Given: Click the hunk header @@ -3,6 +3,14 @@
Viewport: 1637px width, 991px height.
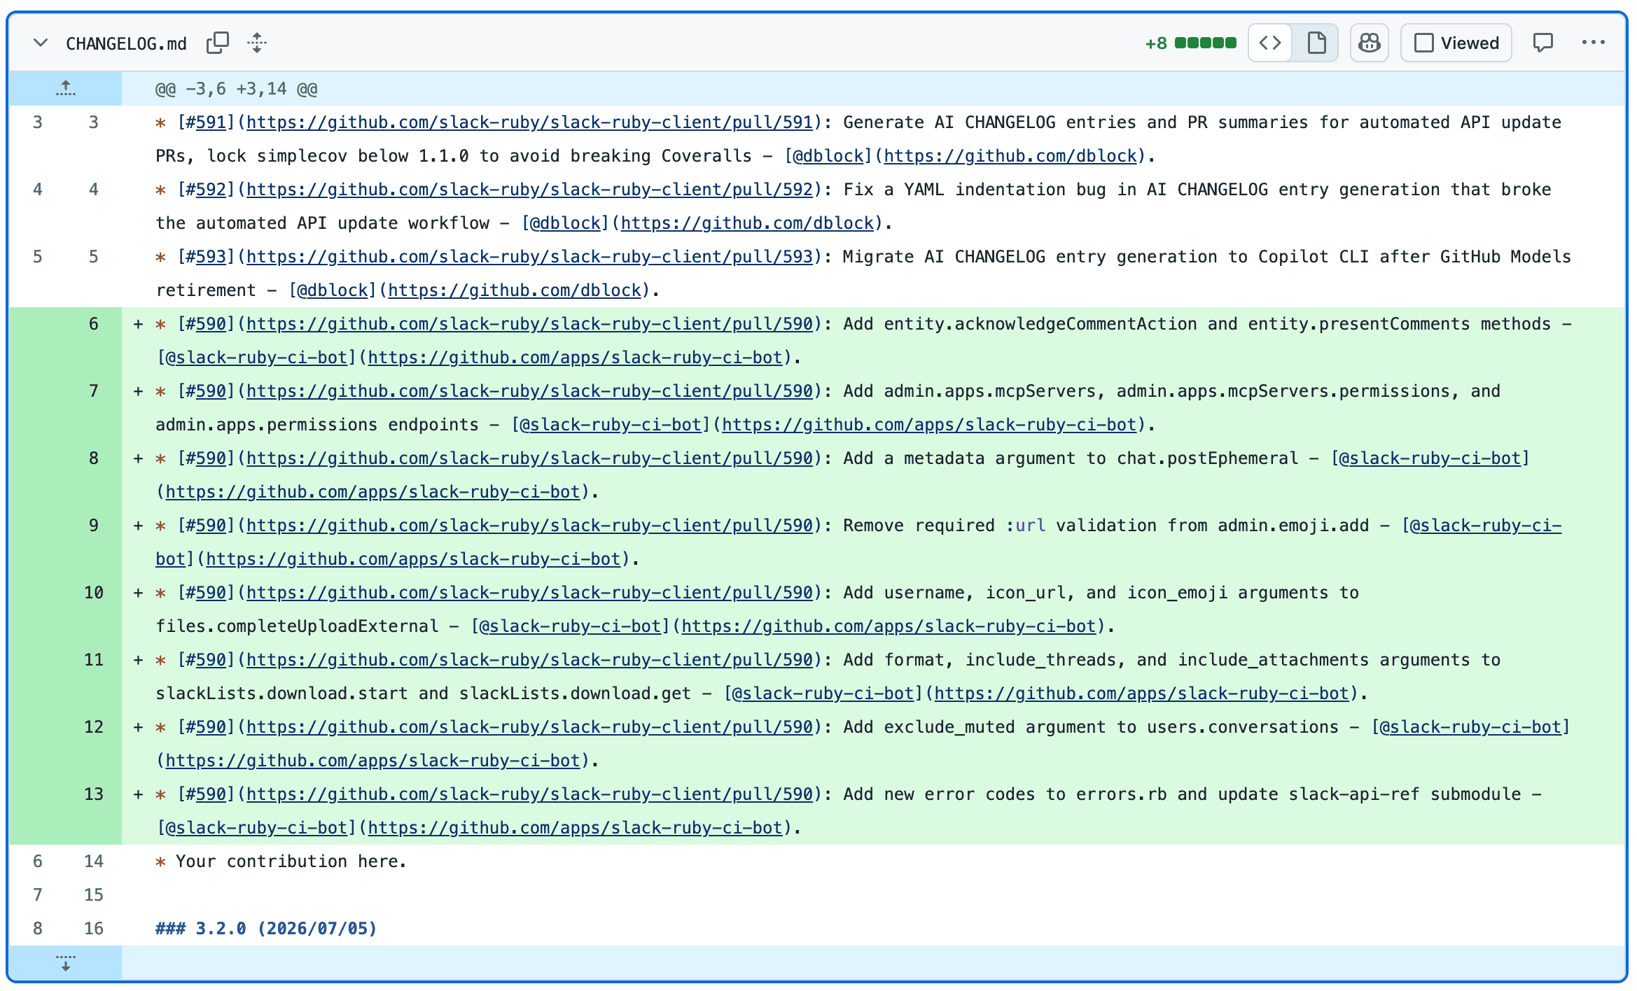Looking at the screenshot, I should tap(236, 89).
